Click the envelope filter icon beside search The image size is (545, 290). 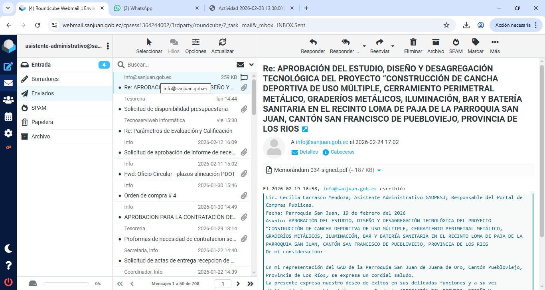click(x=240, y=65)
